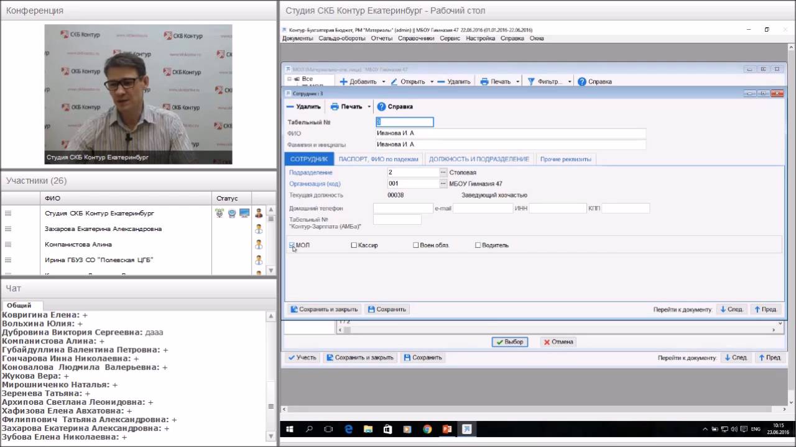Click Сохранить in the Сотрудник window
This screenshot has height=447, width=796.
[386, 309]
